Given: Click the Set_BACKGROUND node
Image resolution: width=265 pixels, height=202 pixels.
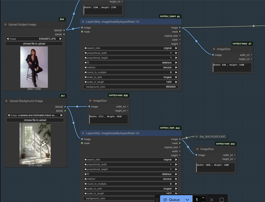Looking at the screenshot, I should 211,136.
